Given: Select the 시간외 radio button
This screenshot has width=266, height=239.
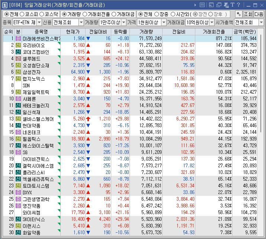Looking at the screenshot, I should [x=173, y=14].
